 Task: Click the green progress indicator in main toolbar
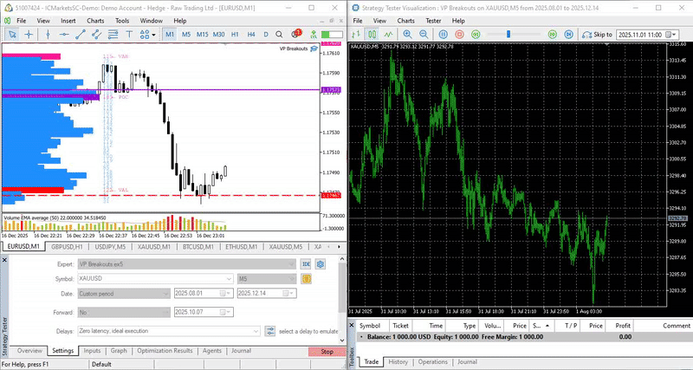(x=332, y=34)
